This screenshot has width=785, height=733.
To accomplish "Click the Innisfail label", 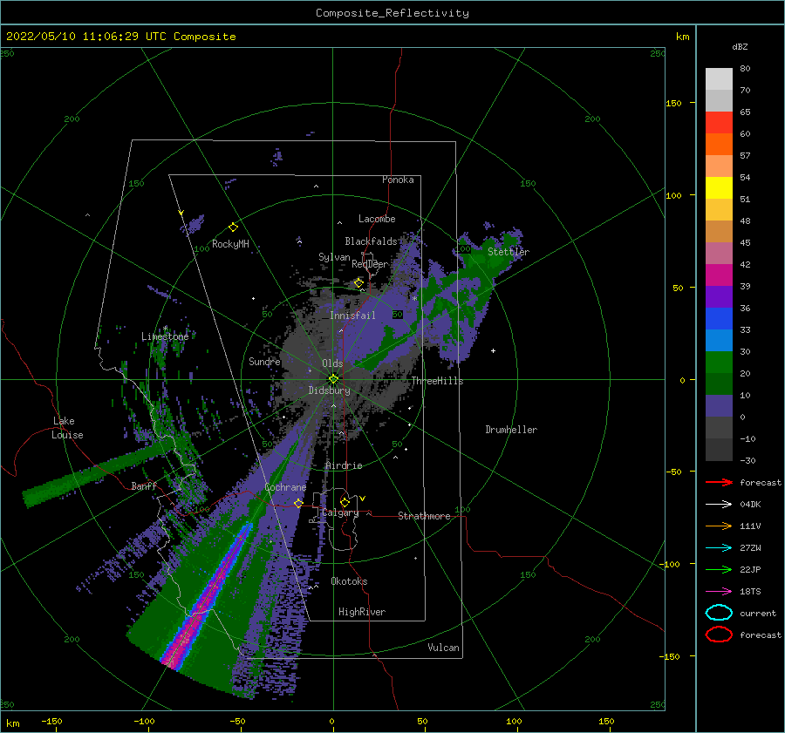I will [x=352, y=316].
